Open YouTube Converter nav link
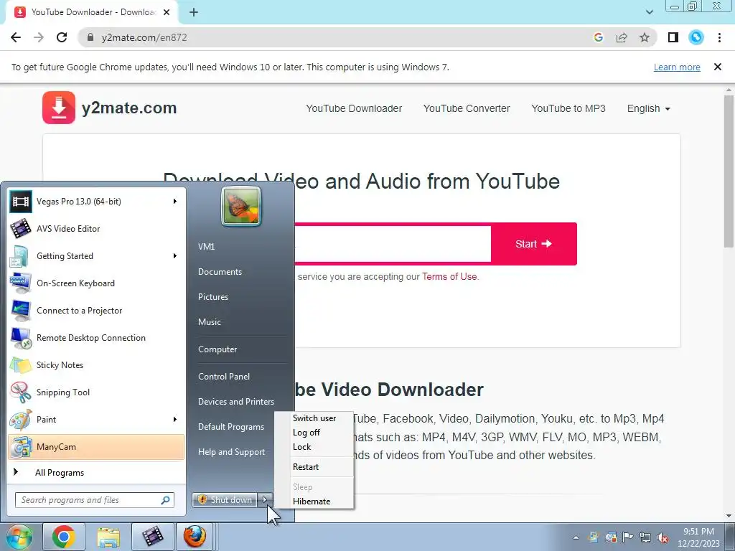 tap(467, 109)
